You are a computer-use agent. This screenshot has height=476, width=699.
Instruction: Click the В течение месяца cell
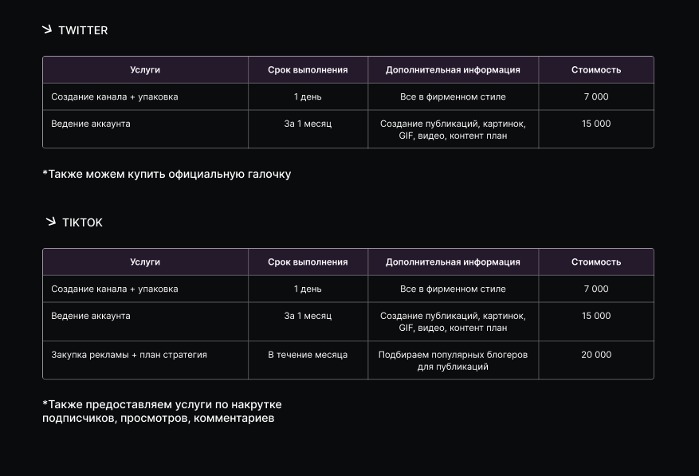coord(308,355)
